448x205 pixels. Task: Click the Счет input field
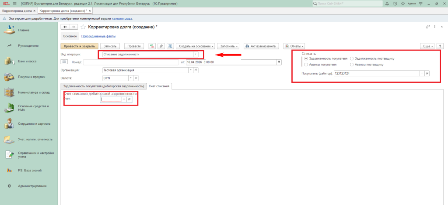(111, 99)
